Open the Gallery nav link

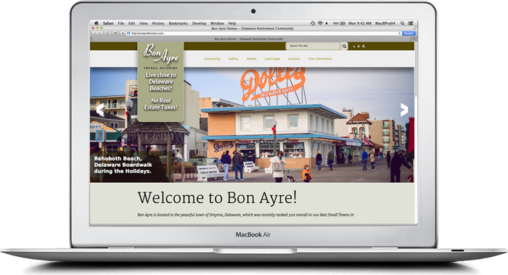[x=233, y=59]
